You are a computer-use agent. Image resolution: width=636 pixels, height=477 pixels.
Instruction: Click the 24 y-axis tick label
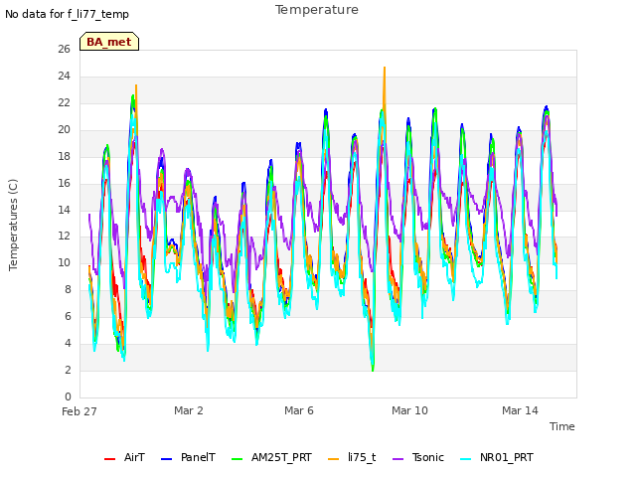[64, 76]
